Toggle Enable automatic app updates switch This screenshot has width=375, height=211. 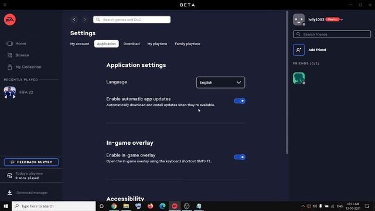pos(240,101)
